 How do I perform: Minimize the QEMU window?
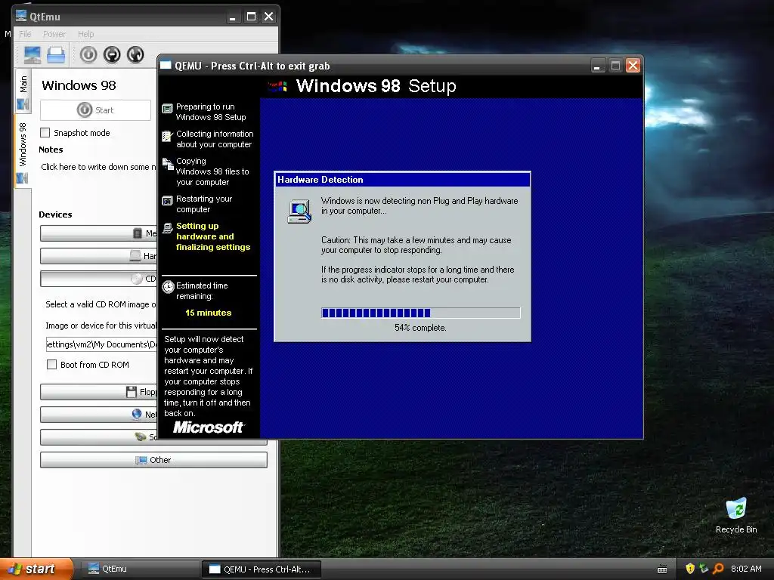click(x=597, y=66)
